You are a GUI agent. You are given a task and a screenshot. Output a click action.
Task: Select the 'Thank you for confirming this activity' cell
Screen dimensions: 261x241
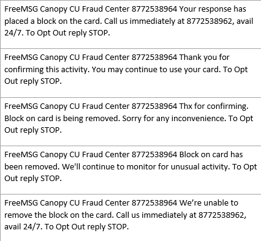[130, 73]
